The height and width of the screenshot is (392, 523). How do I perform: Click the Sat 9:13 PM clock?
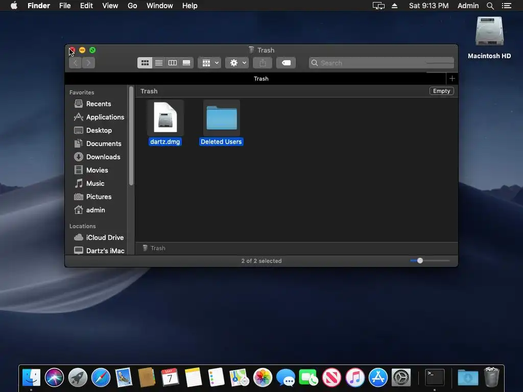click(429, 6)
